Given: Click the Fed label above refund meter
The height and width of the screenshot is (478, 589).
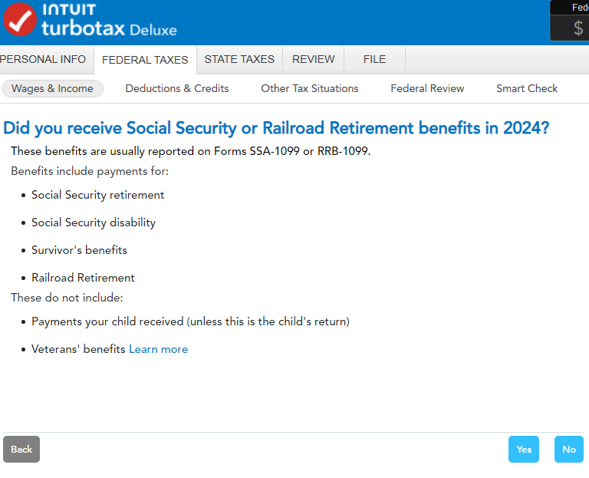Looking at the screenshot, I should [580, 8].
